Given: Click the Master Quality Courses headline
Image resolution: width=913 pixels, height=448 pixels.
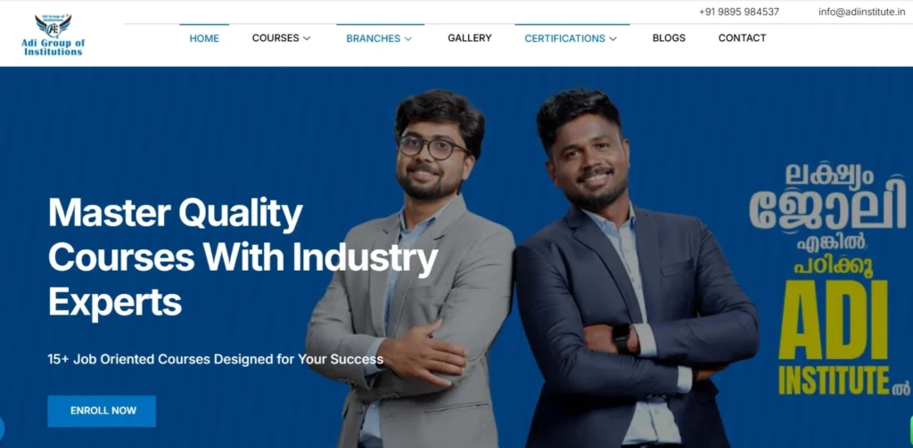Looking at the screenshot, I should (243, 257).
